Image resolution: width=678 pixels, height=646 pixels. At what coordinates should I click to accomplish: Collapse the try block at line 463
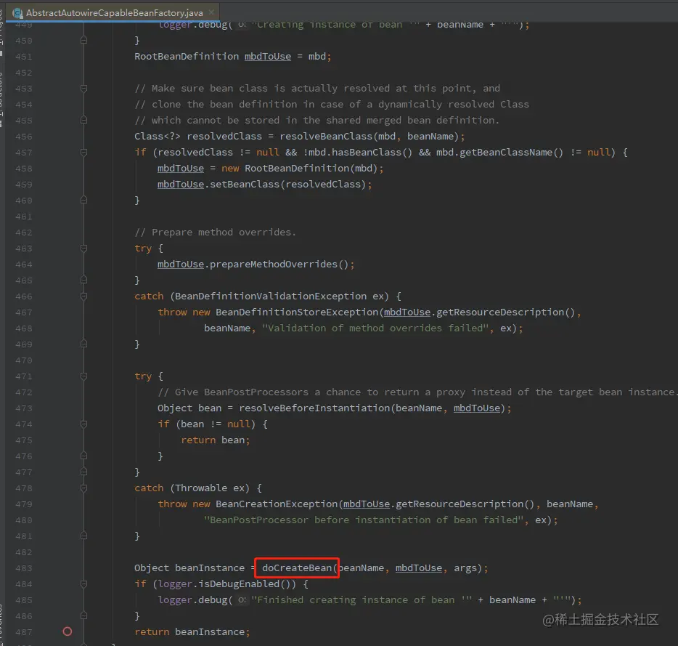pyautogui.click(x=84, y=249)
